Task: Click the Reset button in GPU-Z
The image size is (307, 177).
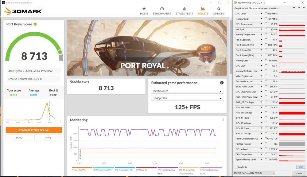Action: (300, 167)
